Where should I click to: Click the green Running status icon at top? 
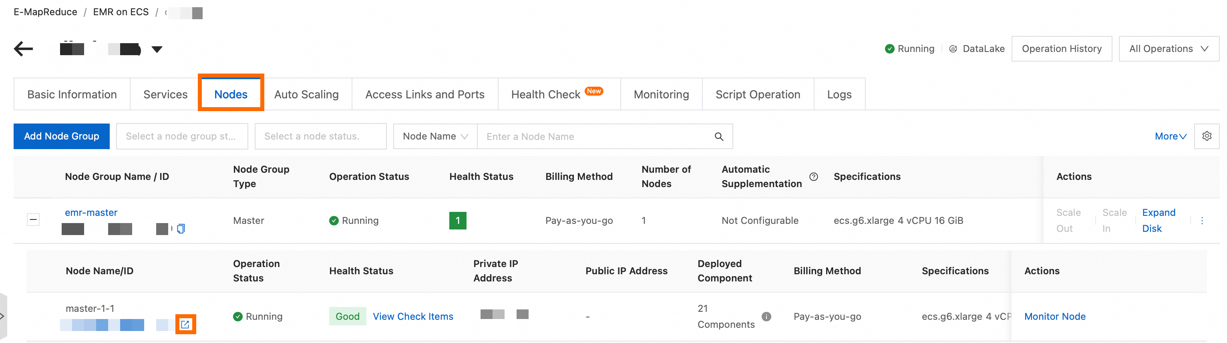click(889, 48)
